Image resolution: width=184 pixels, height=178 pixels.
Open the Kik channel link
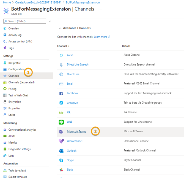[x=69, y=112]
